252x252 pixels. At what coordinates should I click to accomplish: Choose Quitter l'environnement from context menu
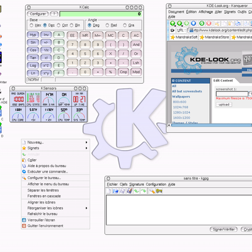coord(55,226)
